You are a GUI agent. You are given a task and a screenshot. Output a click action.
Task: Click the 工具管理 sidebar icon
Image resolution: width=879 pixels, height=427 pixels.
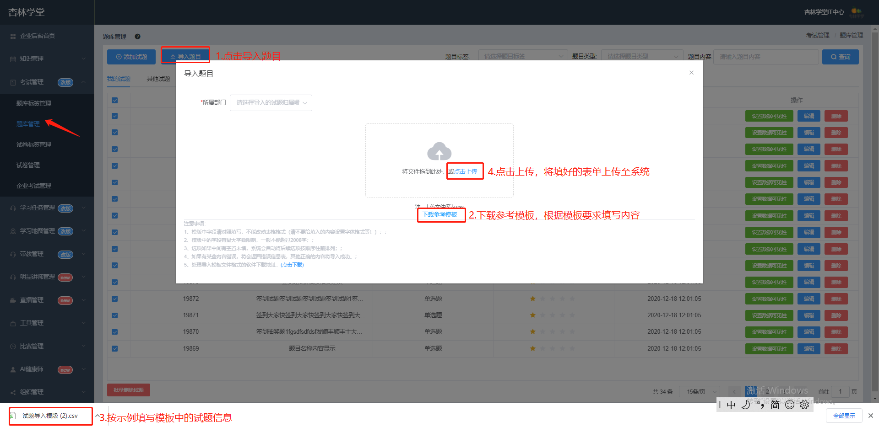pos(13,323)
